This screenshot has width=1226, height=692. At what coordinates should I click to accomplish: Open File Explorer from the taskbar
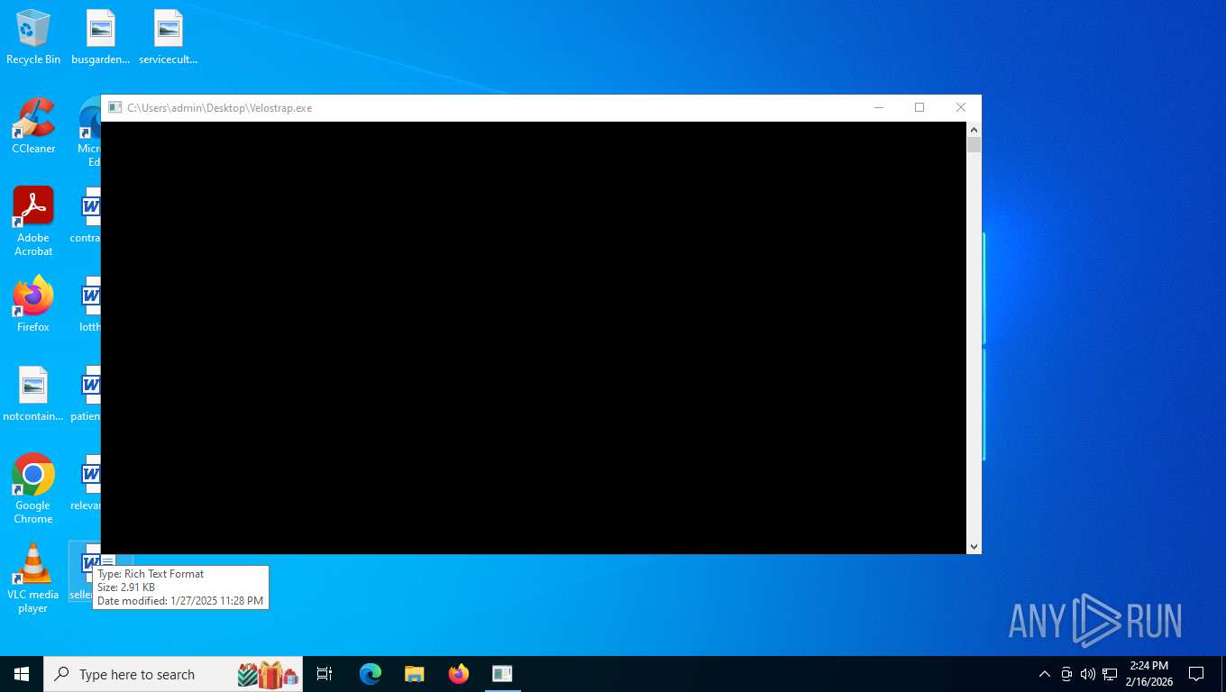pyautogui.click(x=414, y=674)
